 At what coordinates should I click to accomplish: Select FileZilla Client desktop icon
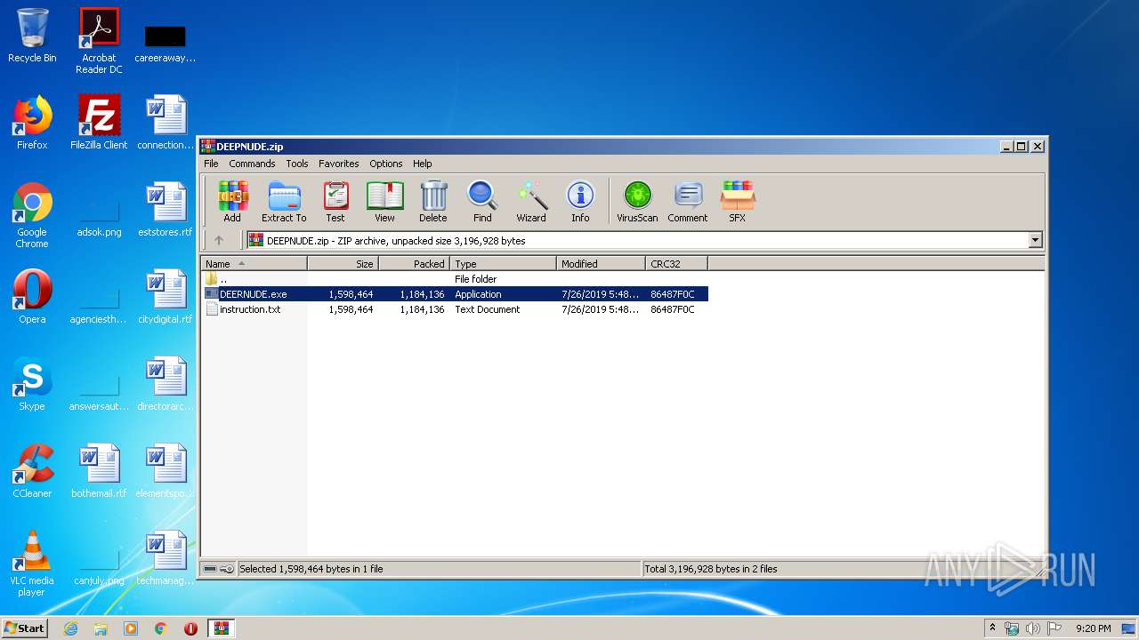pos(99,123)
